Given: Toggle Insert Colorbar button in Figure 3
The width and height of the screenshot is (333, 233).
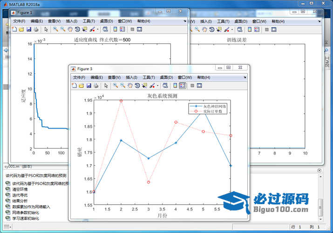Looking at the screenshot, I should click(175, 86).
